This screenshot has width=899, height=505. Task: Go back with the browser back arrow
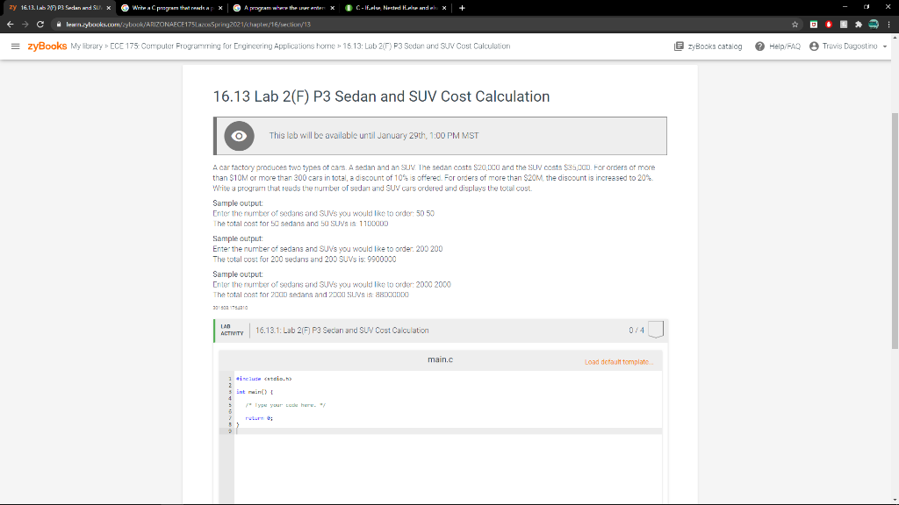(10, 24)
